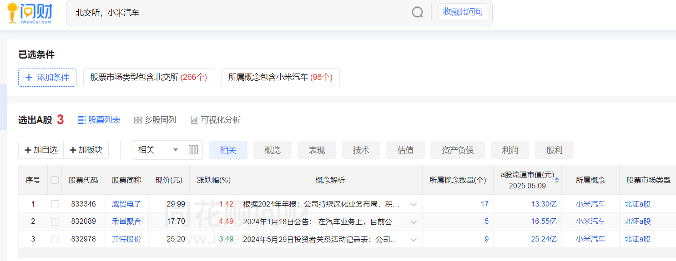Click change value 4.49
Viewport: 676px width, 261px height.
[226, 222]
